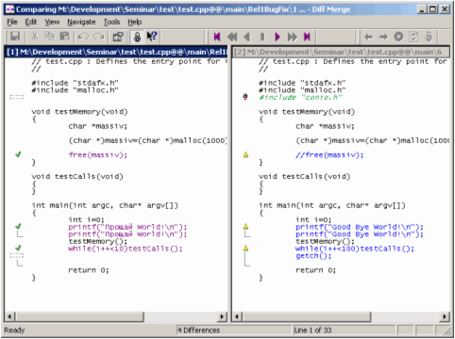Viewport: 455px width, 339px height.
Task: Toggle the lock scrolling icon near help
Action: (x=137, y=37)
